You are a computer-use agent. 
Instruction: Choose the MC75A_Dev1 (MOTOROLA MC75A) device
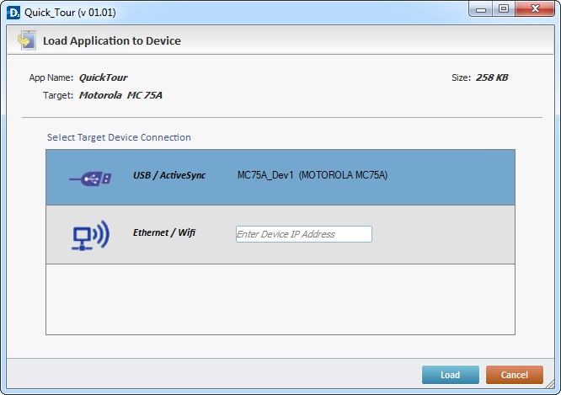(313, 175)
